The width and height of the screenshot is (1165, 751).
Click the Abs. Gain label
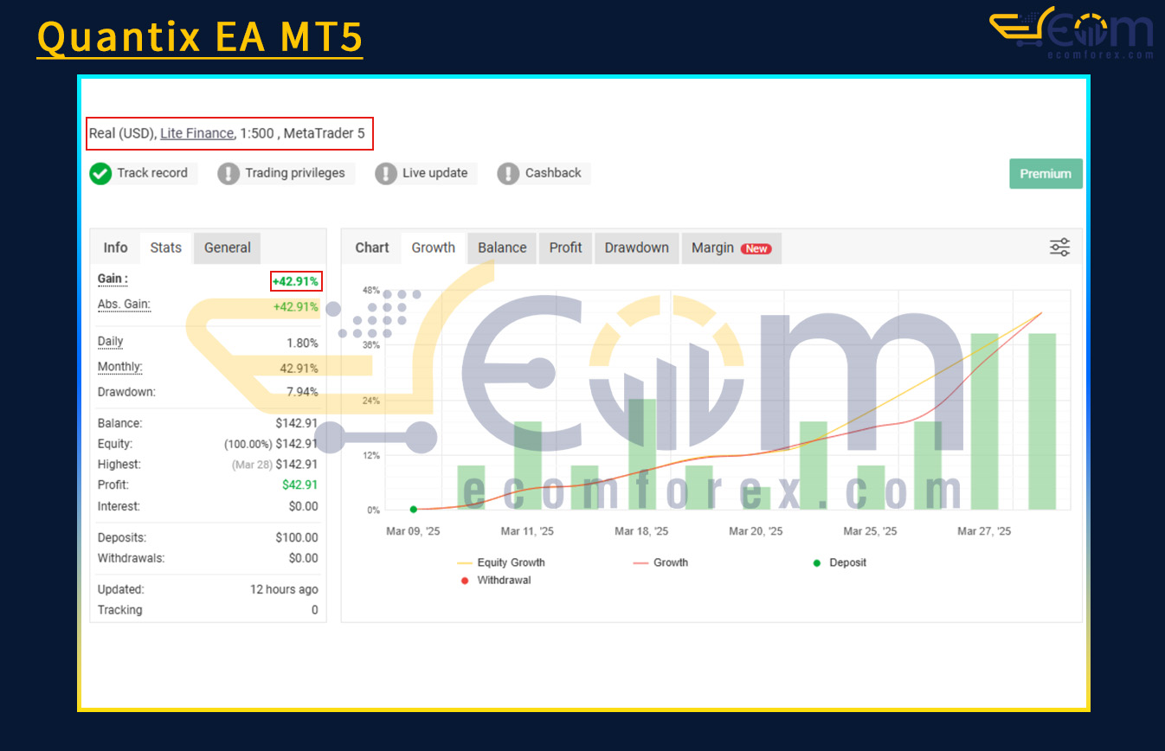[124, 305]
